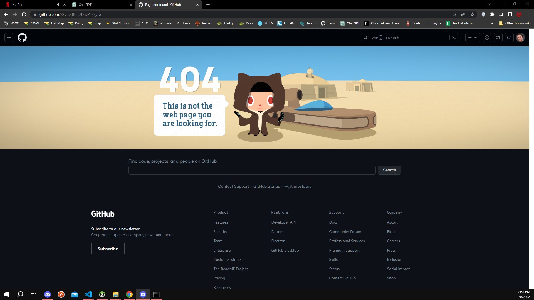Open the Chrome three-dot menu

tap(528, 14)
